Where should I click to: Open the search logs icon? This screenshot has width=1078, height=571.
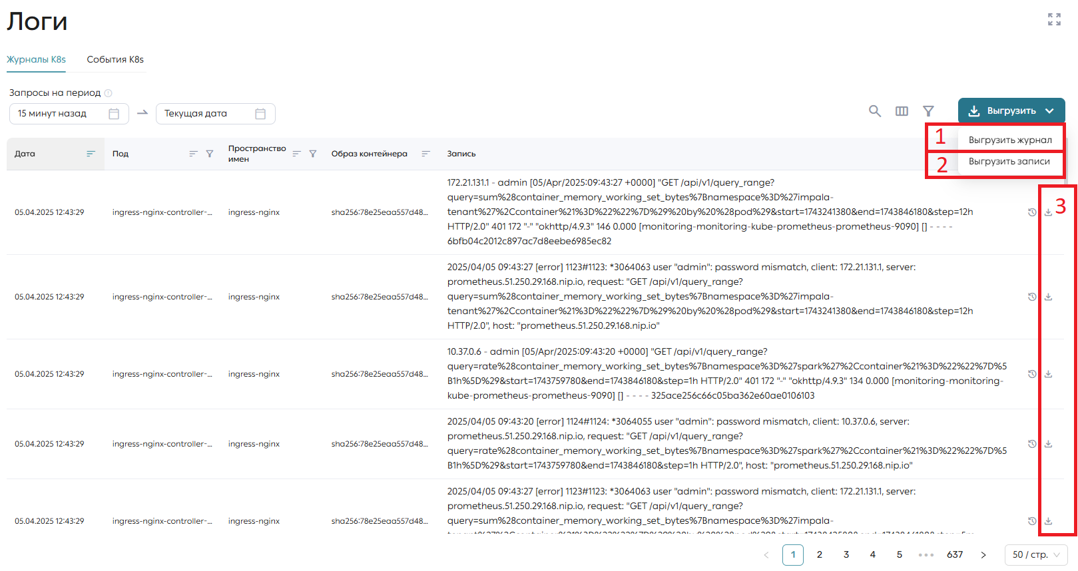(x=875, y=111)
